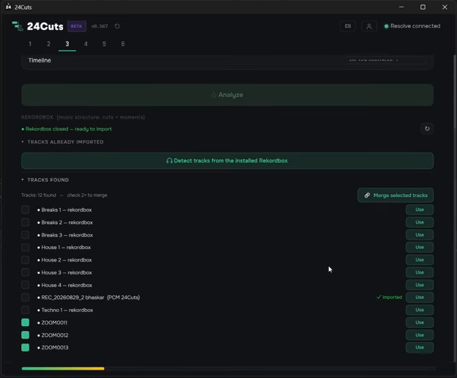Screen dimensions: 457x378
Task: Use the House 4 track
Action: coord(420,285)
